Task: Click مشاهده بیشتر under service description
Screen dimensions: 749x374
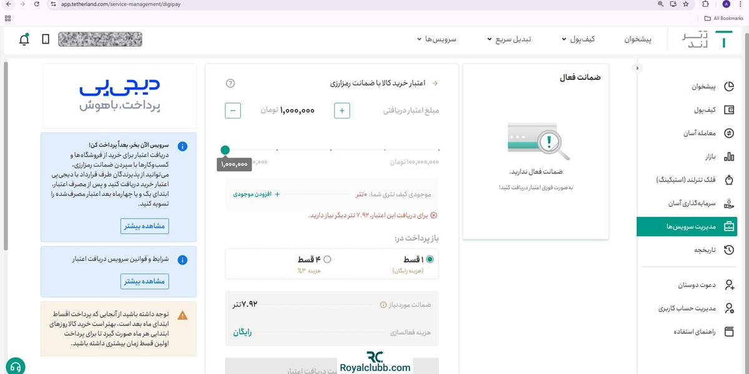Action: coord(145,226)
